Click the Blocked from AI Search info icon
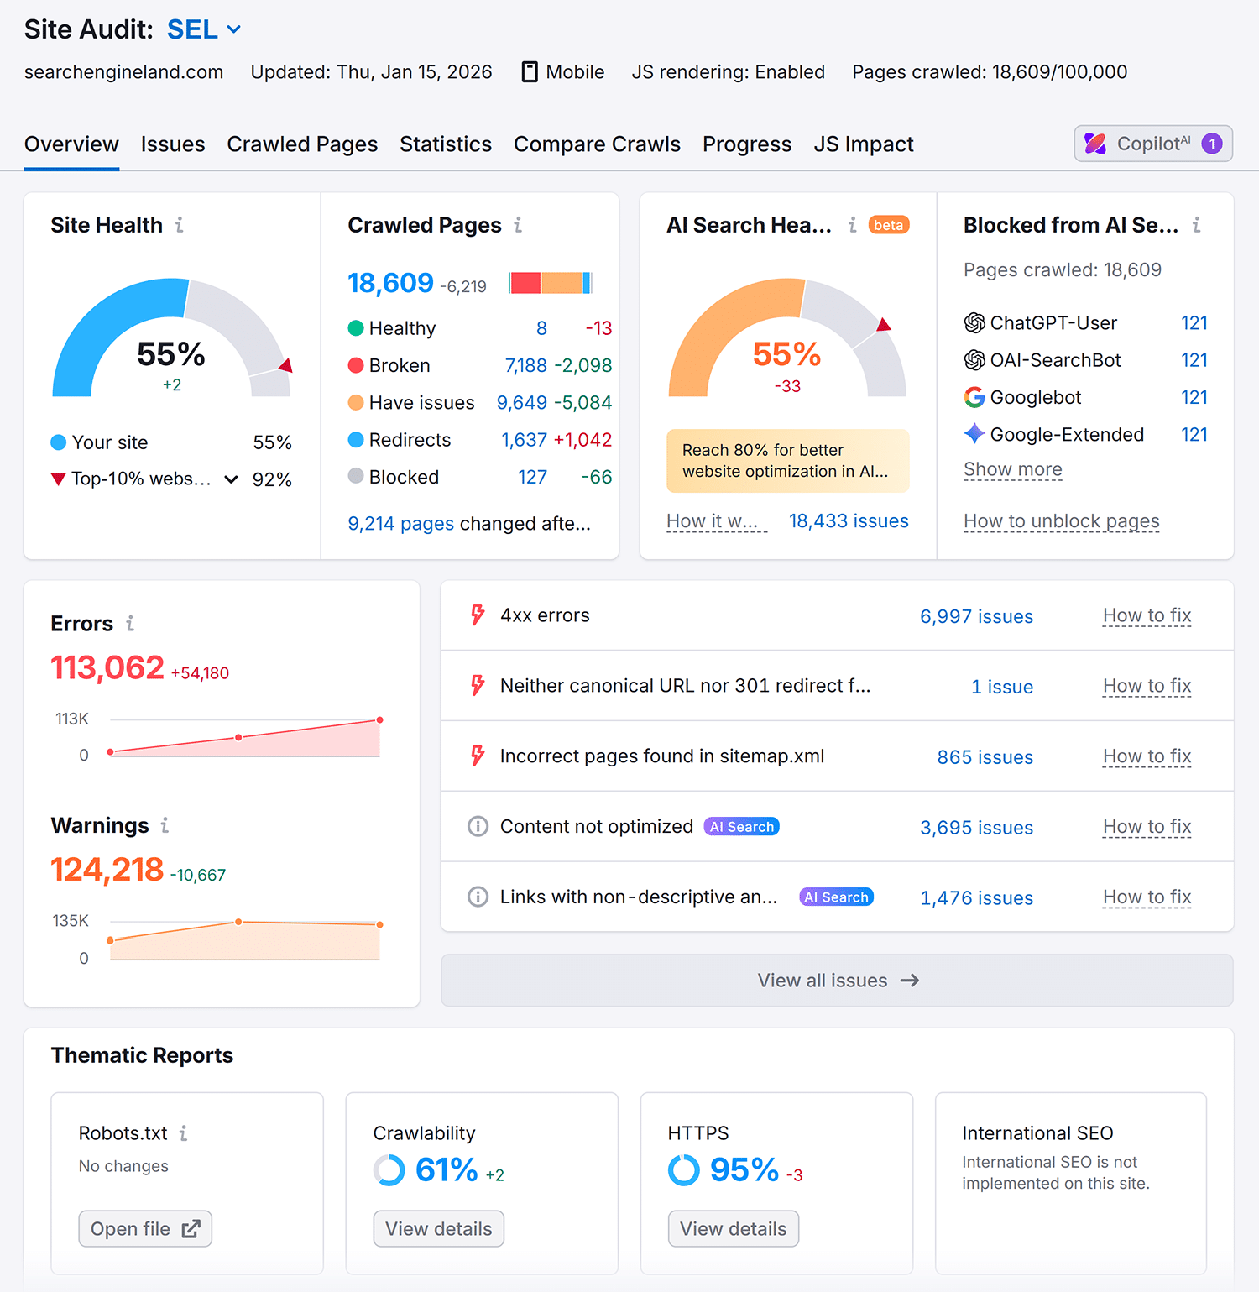 pyautogui.click(x=1196, y=225)
